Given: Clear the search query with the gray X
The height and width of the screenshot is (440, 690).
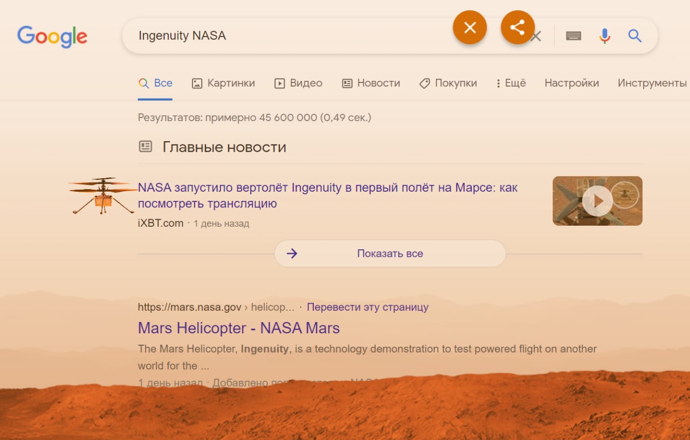Looking at the screenshot, I should 536,37.
